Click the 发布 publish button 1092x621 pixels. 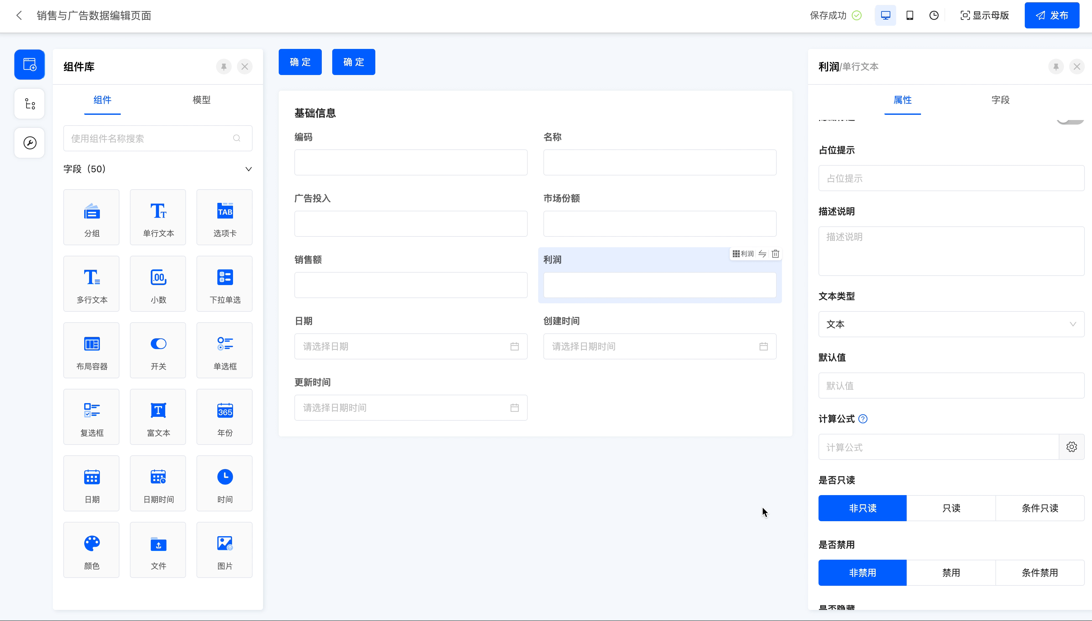point(1052,15)
